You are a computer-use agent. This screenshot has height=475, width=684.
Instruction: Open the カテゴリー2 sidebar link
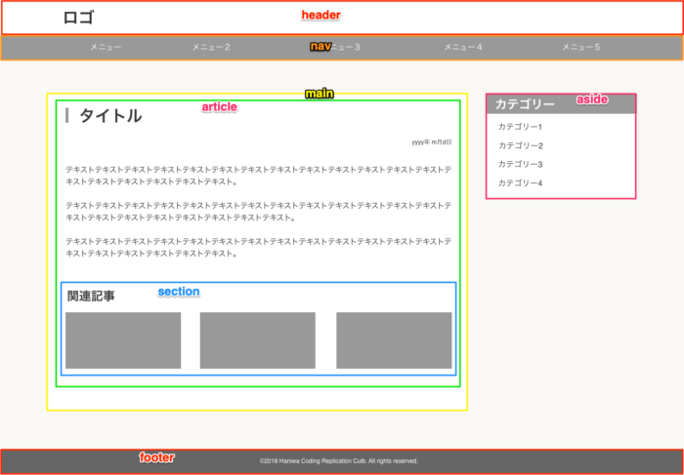520,145
